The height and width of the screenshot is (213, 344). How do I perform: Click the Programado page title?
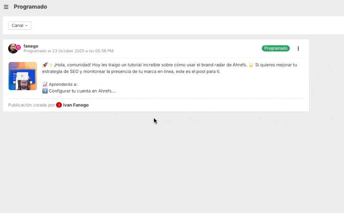(31, 7)
